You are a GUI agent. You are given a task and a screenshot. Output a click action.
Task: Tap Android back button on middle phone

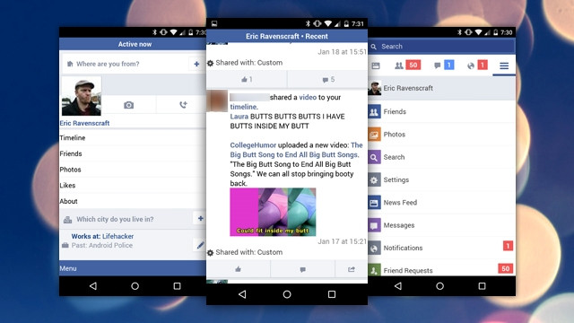pos(242,294)
